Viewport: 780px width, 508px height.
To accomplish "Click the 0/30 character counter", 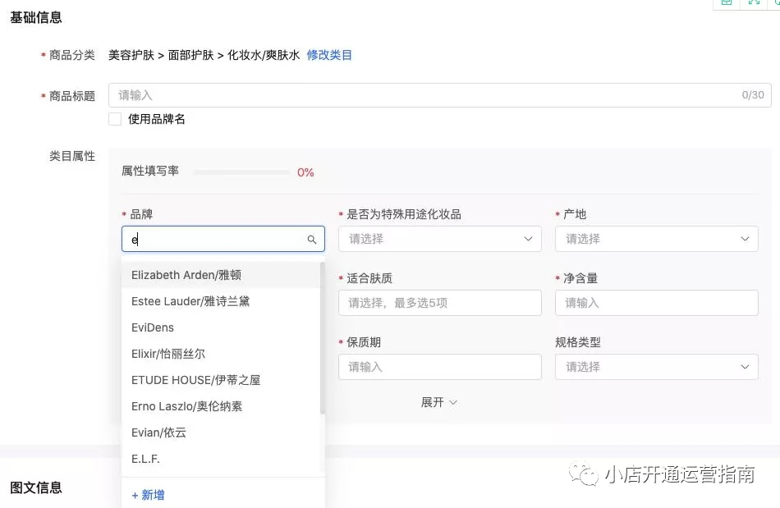I will click(x=753, y=95).
